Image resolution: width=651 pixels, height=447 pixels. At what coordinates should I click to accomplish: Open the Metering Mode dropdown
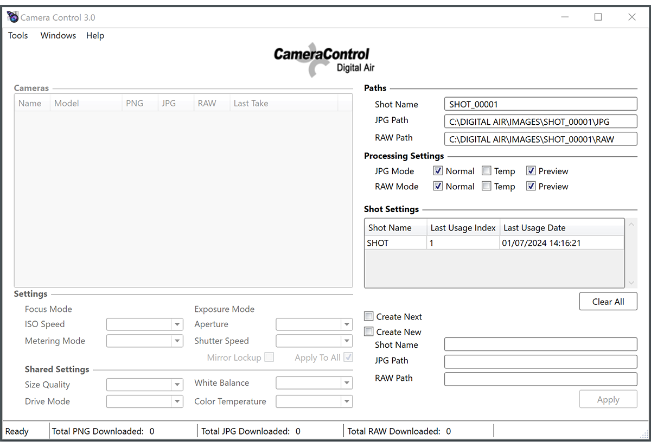(x=145, y=341)
